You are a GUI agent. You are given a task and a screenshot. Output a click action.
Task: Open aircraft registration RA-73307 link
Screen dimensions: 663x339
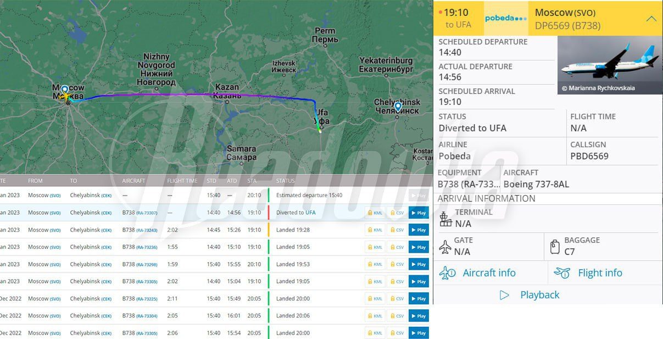pos(147,213)
